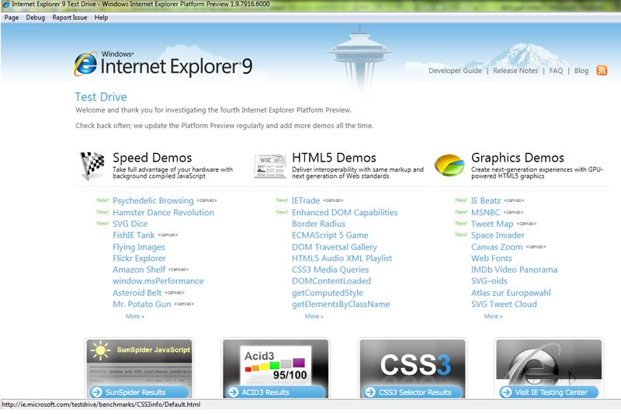The height and width of the screenshot is (414, 621).
Task: Open HTML5 Audio XML Playlist demo
Action: (x=342, y=259)
